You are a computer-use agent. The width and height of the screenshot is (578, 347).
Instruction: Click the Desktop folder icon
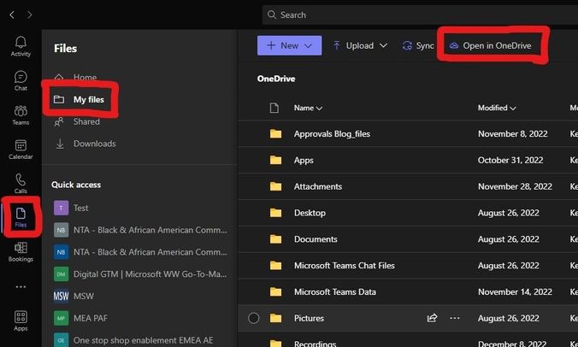pyautogui.click(x=275, y=213)
